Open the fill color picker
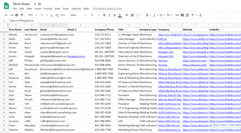 pos(127,15)
